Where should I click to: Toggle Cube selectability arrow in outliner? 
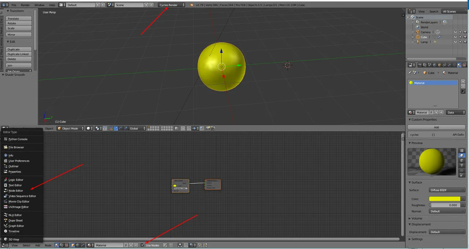click(460, 37)
